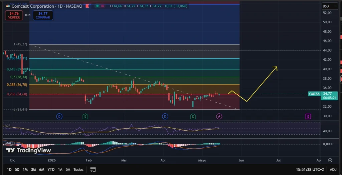Select the 1A time range

click(x=60, y=170)
